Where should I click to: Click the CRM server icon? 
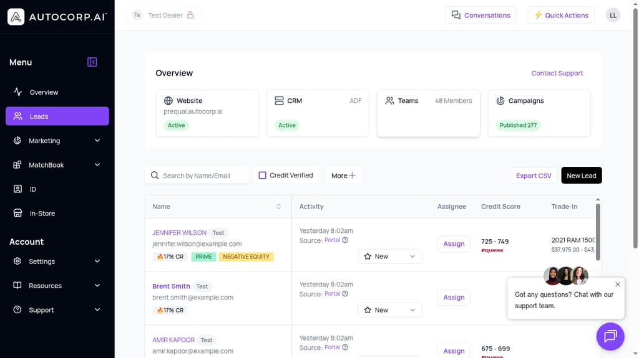pyautogui.click(x=279, y=100)
